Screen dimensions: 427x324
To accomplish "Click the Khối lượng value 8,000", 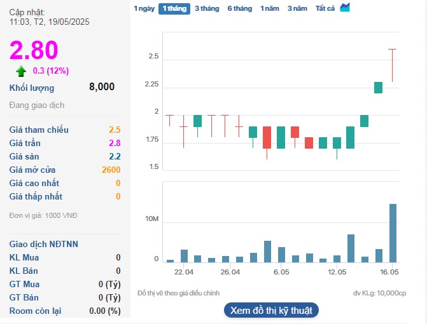I will pos(102,87).
